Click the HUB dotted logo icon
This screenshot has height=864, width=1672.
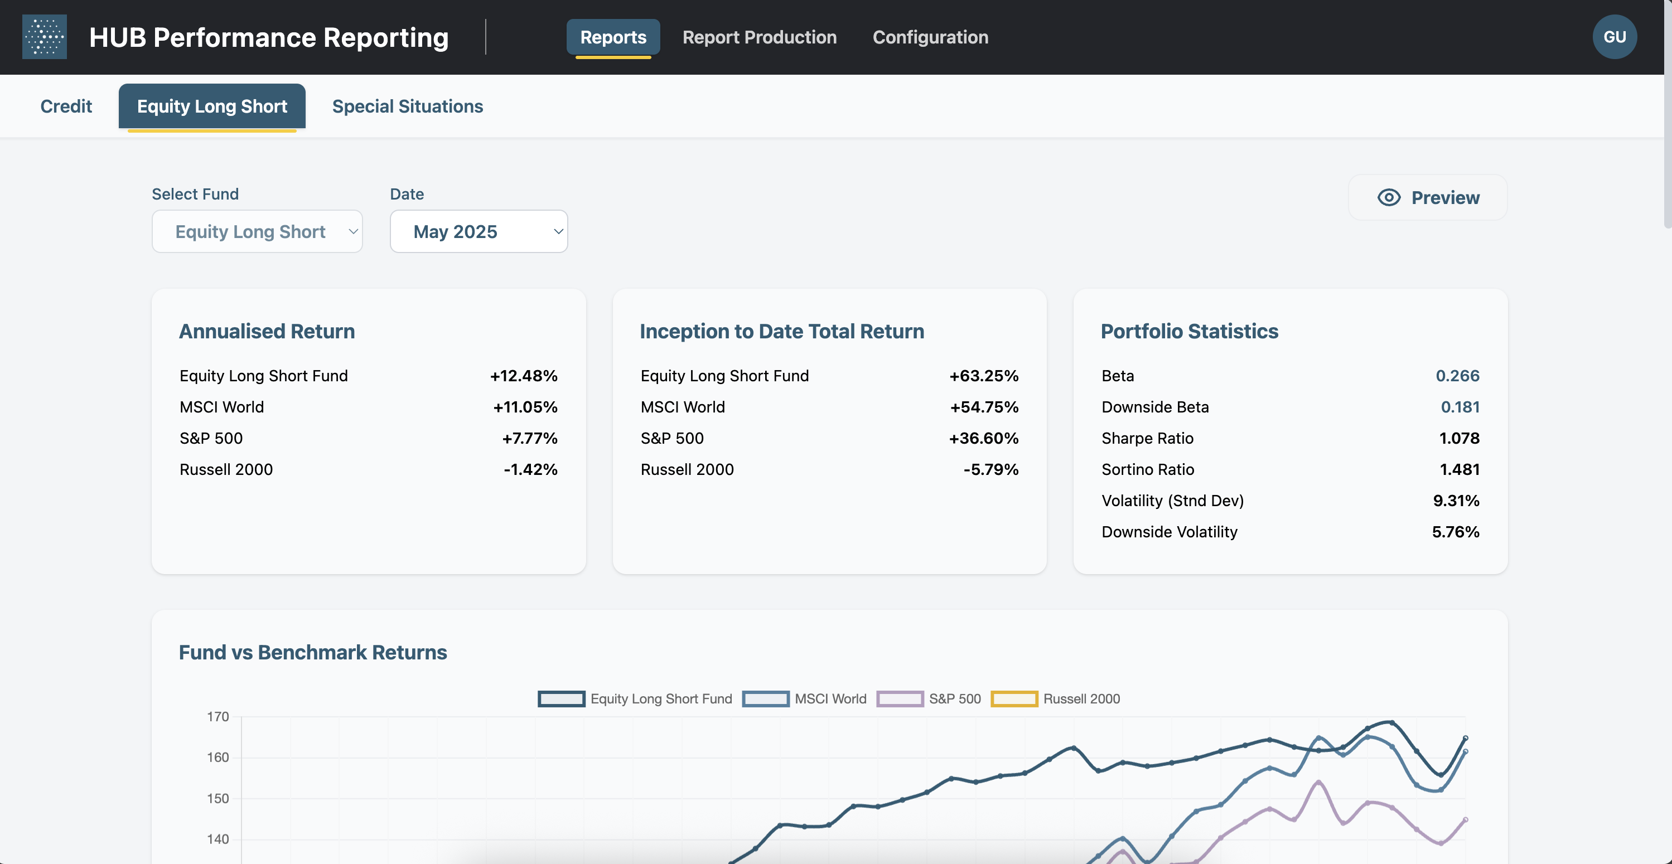pyautogui.click(x=44, y=37)
